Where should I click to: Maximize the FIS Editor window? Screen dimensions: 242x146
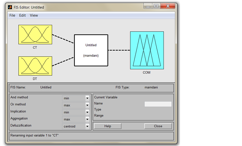point(156,6)
